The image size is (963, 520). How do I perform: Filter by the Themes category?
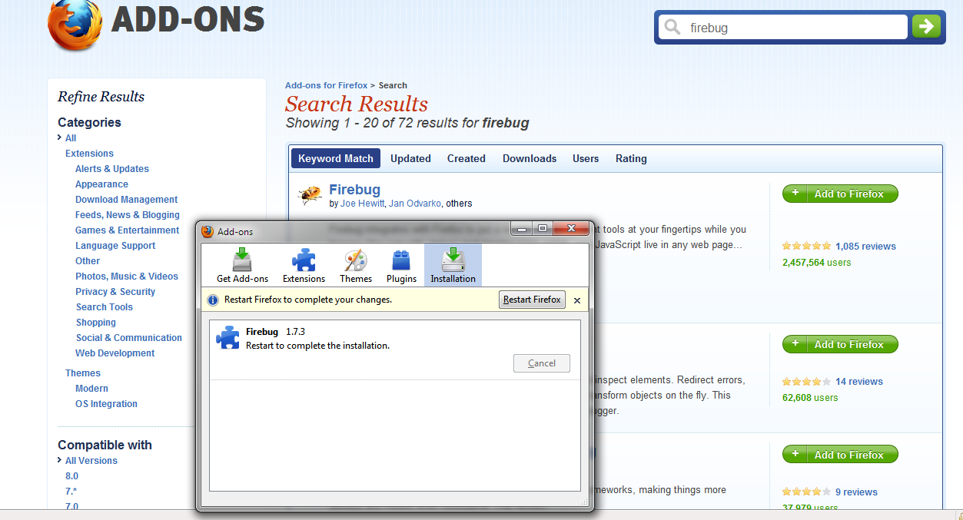(83, 373)
